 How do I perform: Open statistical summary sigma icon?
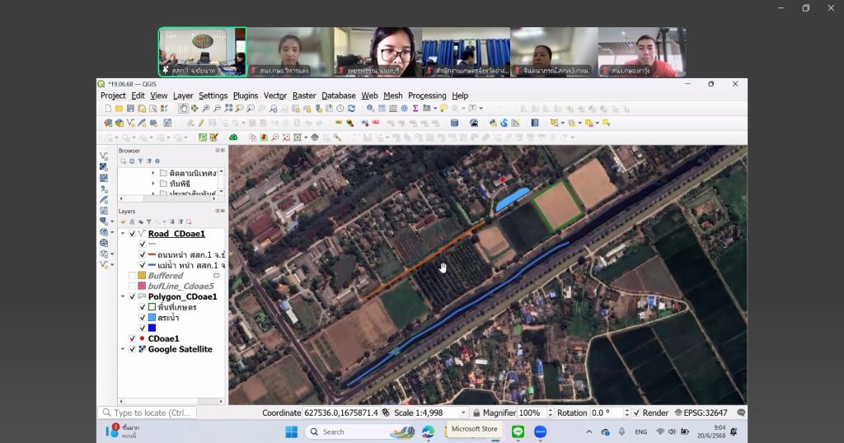click(415, 109)
